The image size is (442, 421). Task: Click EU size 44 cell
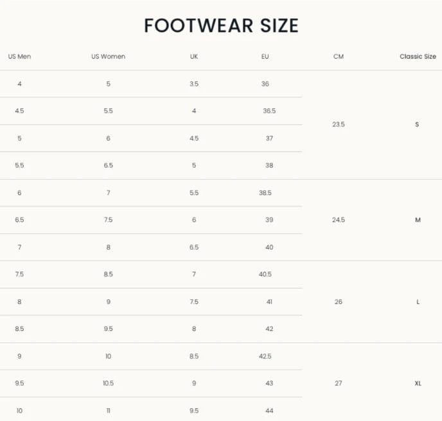(x=269, y=411)
